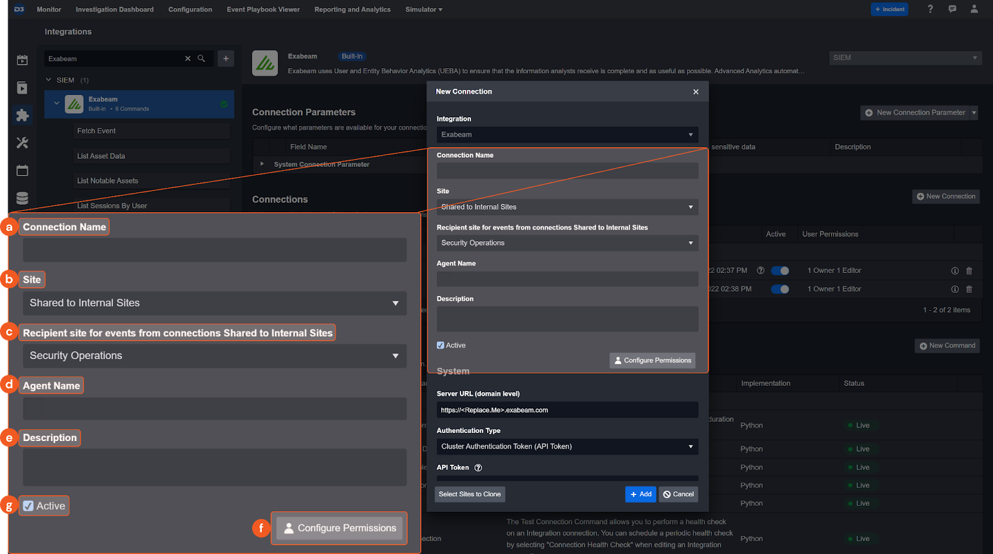Select the puzzle-piece Integrations sidebar icon
Viewport: 993px width, 554px height.
[x=22, y=115]
